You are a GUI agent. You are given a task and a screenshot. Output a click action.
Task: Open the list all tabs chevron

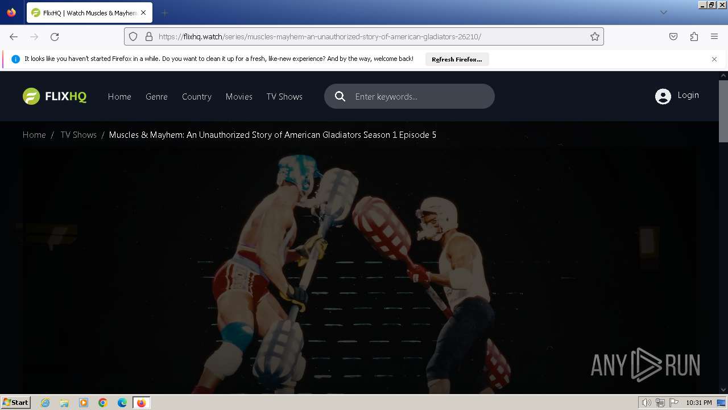(663, 13)
